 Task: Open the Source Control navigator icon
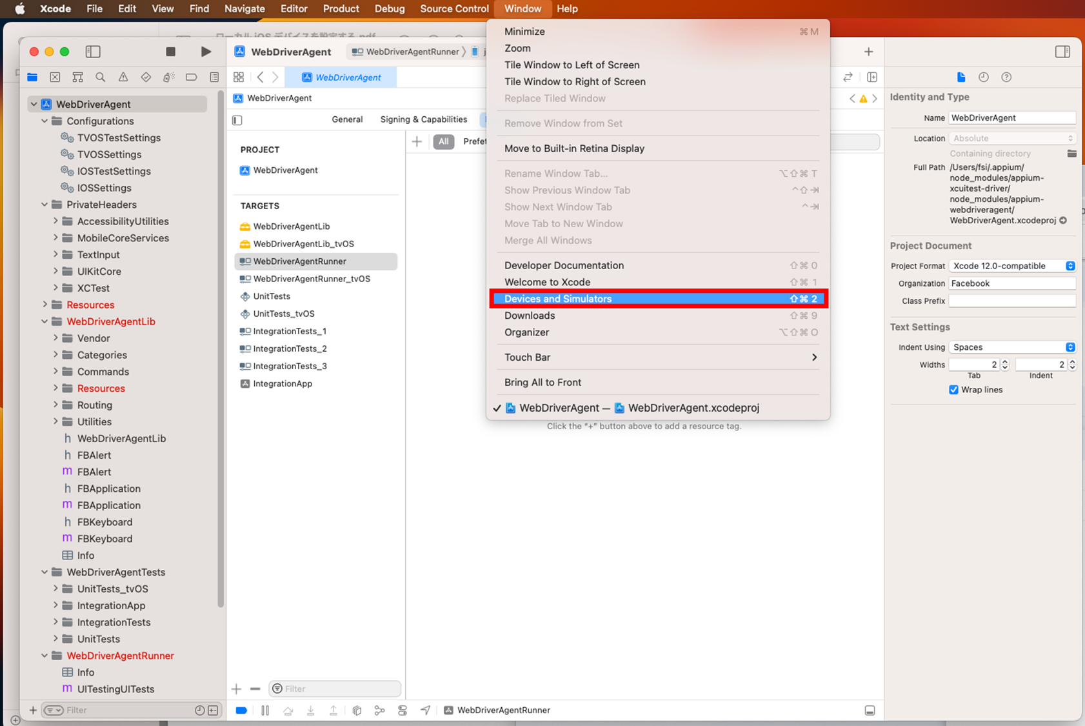click(55, 77)
